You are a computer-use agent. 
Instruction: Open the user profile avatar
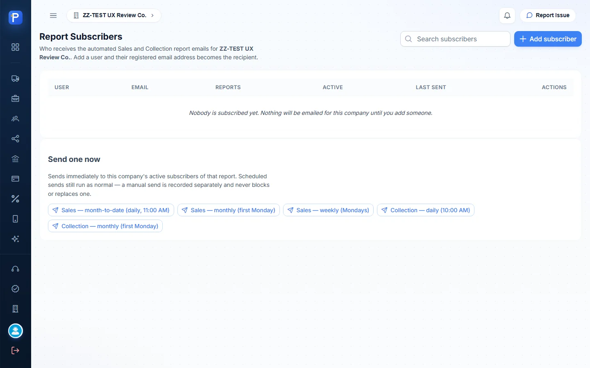tap(16, 331)
